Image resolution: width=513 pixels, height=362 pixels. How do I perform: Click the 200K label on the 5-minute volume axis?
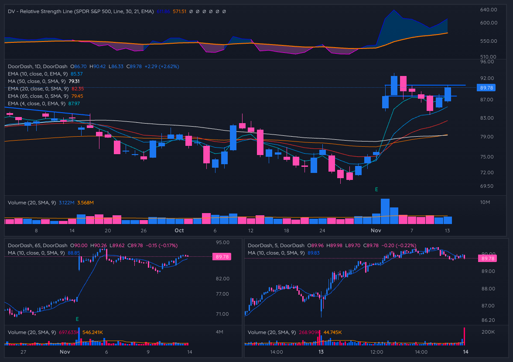(488, 332)
